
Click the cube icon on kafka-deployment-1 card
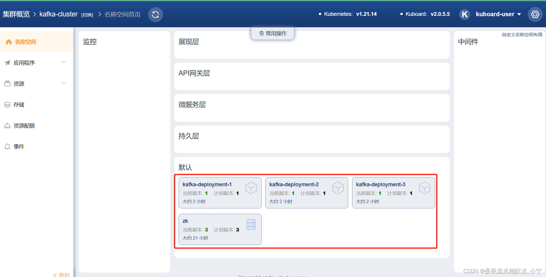click(x=251, y=188)
